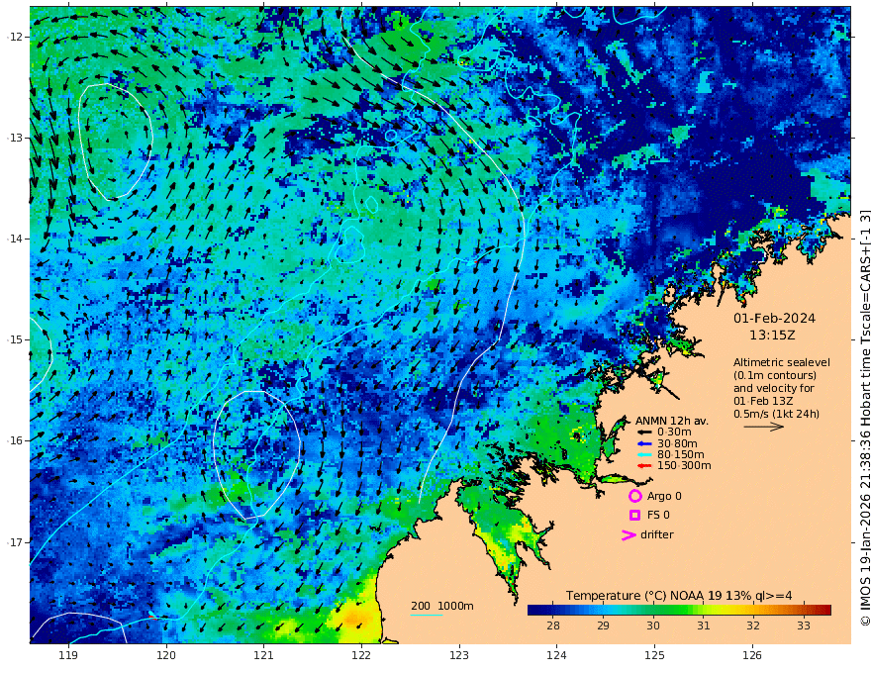
Task: Click the 'drifter' legend text
Action: [657, 534]
